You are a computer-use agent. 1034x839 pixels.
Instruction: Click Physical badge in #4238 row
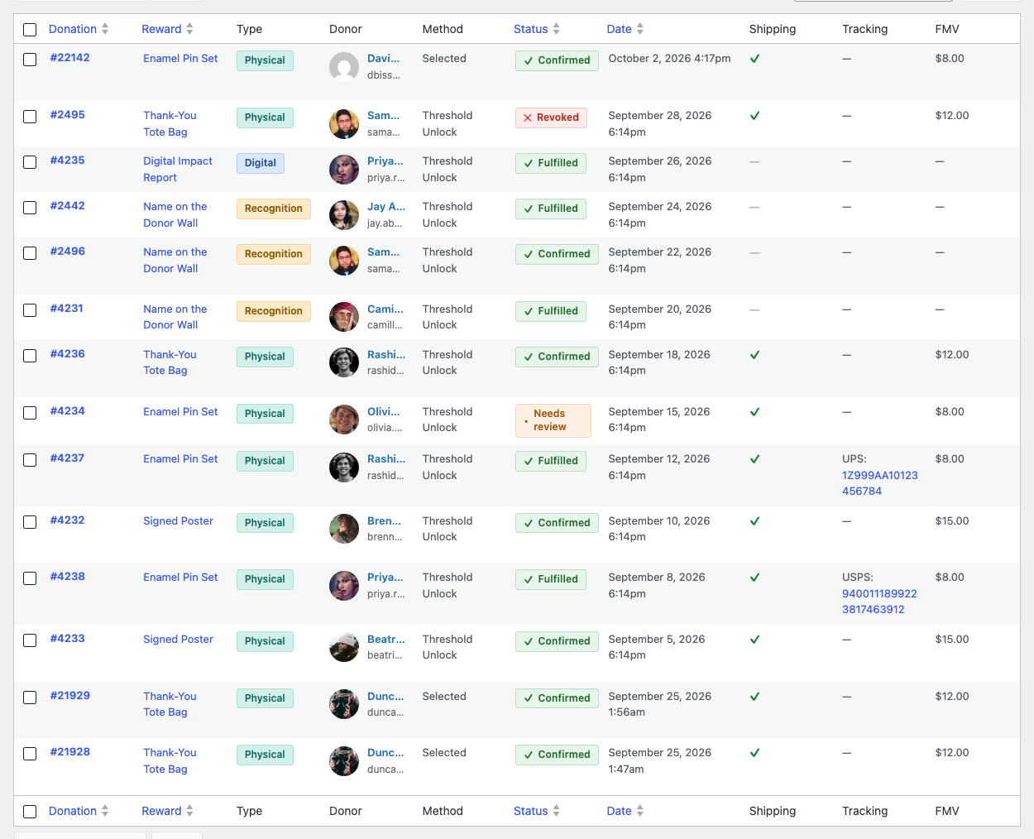[x=265, y=579]
